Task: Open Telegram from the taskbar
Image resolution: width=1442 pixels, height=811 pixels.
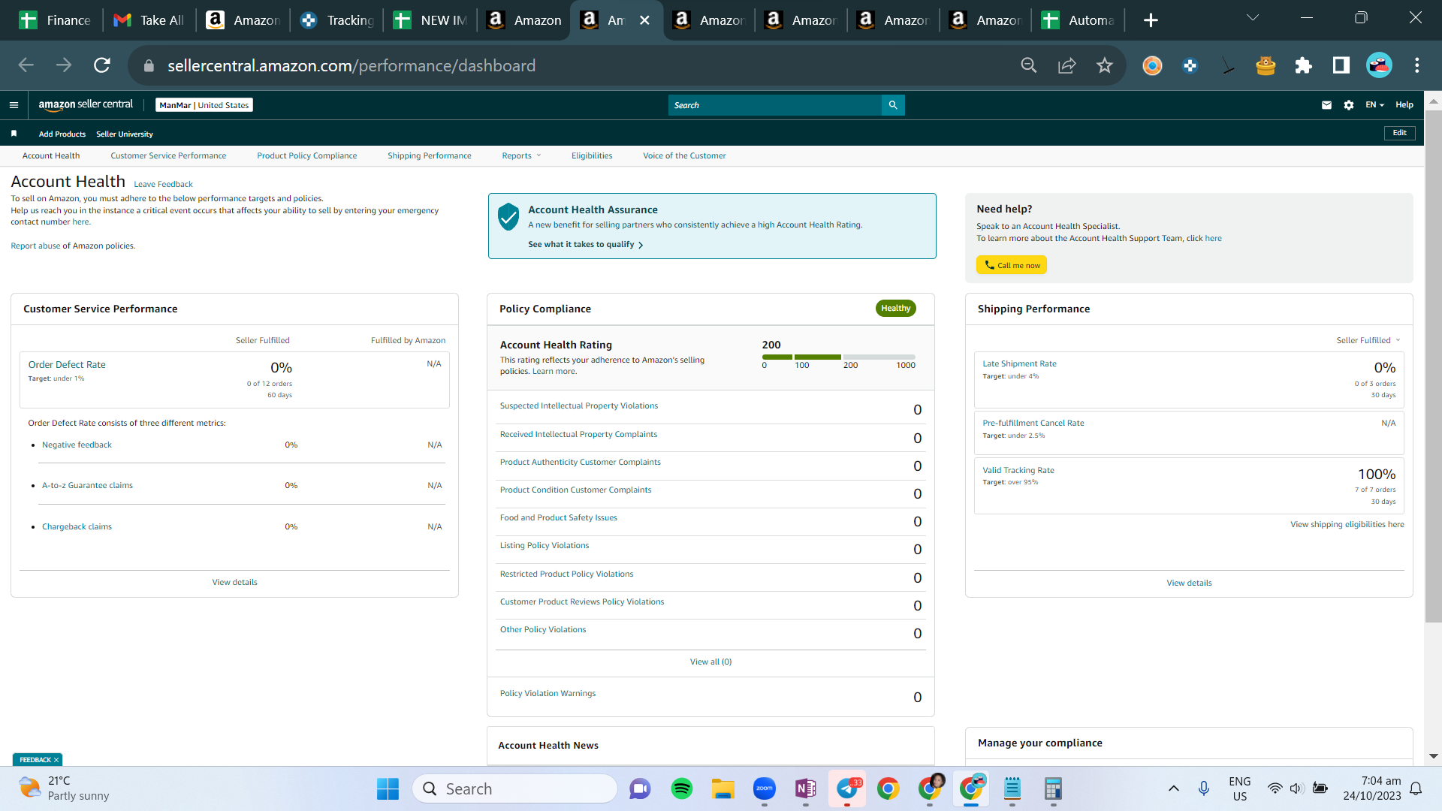Action: (847, 788)
